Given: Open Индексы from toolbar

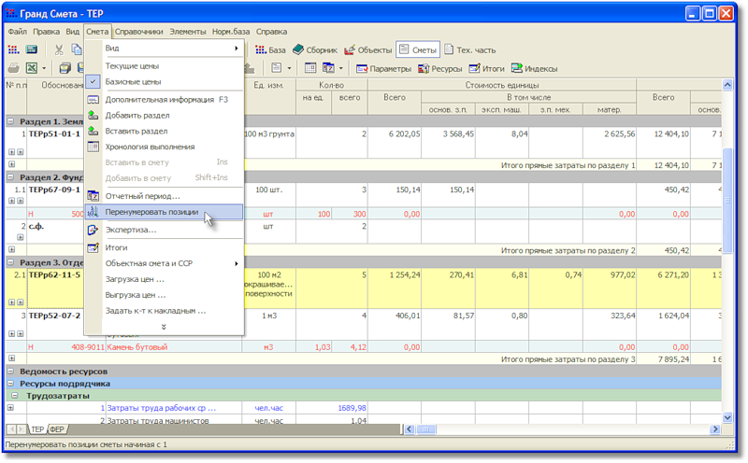Looking at the screenshot, I should coord(534,68).
